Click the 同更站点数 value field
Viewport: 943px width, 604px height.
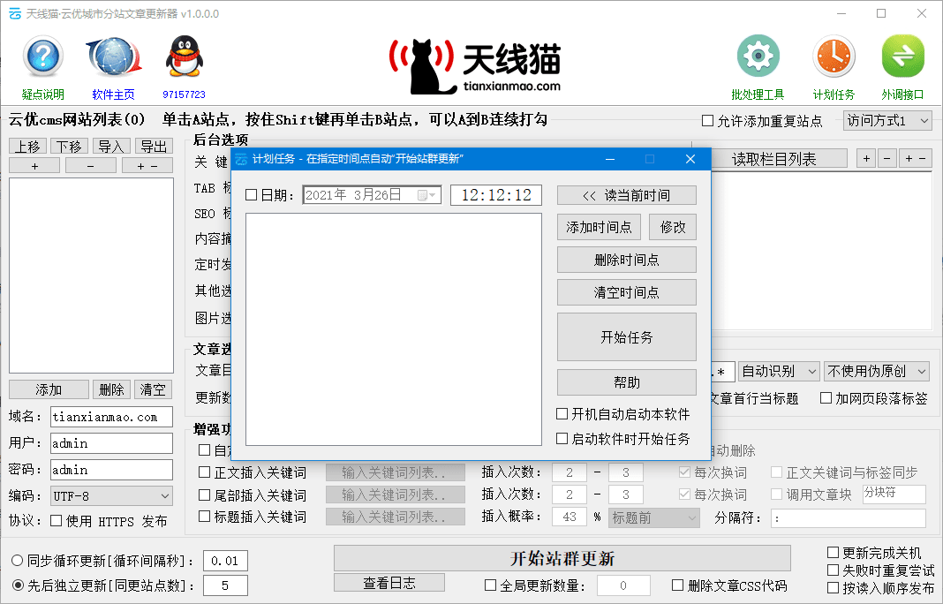coord(225,585)
